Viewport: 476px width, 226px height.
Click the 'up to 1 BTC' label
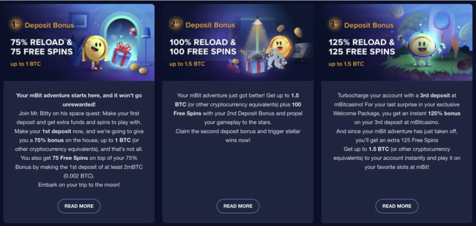tap(26, 64)
